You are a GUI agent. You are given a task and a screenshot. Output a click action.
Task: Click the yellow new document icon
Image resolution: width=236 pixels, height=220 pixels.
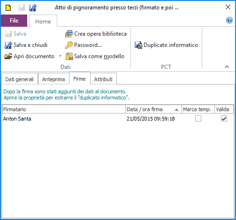(x=8, y=8)
